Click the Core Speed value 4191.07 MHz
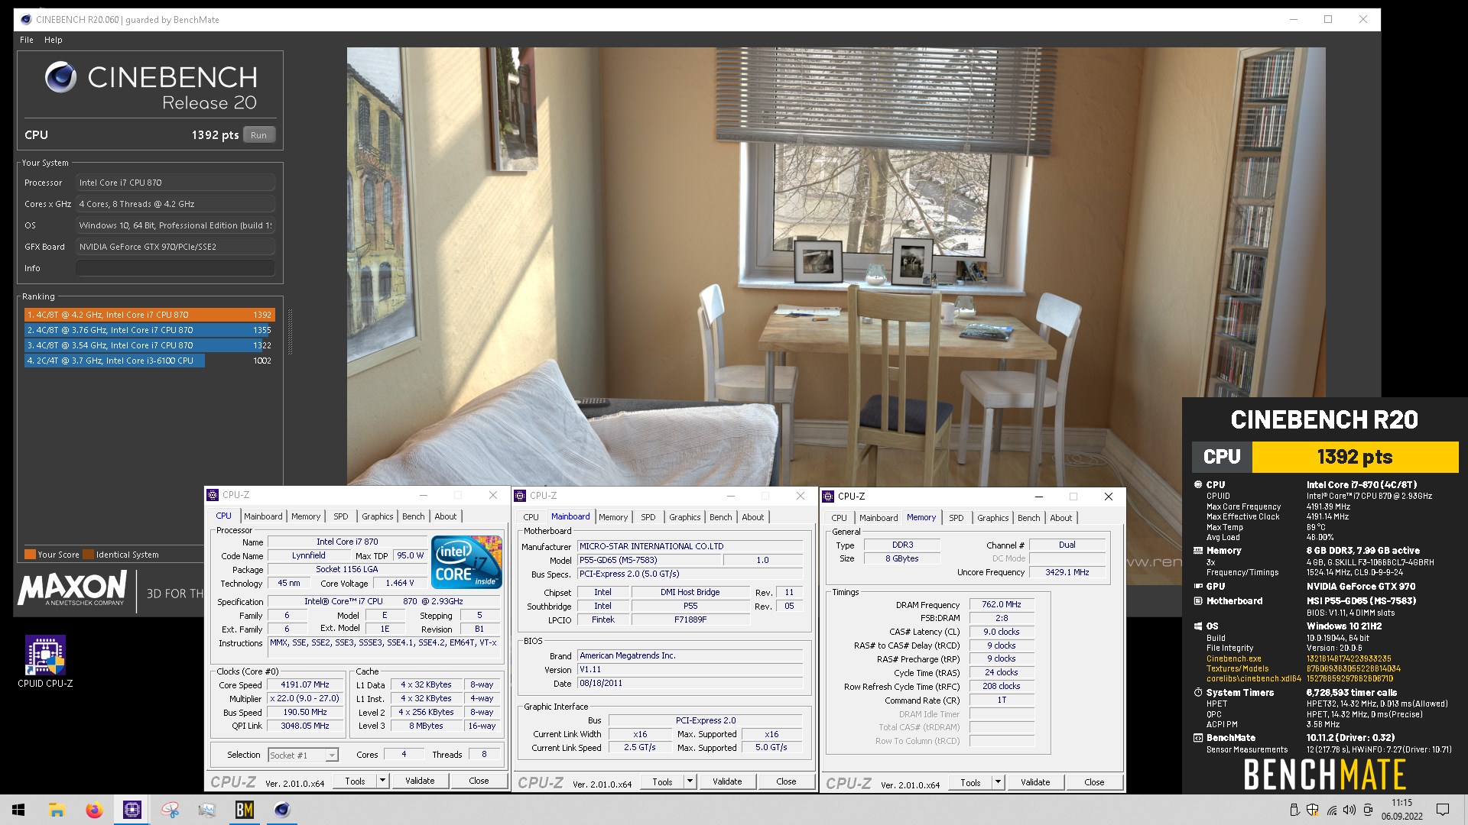The image size is (1468, 825). click(305, 684)
